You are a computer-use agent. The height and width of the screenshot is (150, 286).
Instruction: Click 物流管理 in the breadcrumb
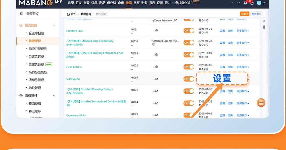pos(86,14)
